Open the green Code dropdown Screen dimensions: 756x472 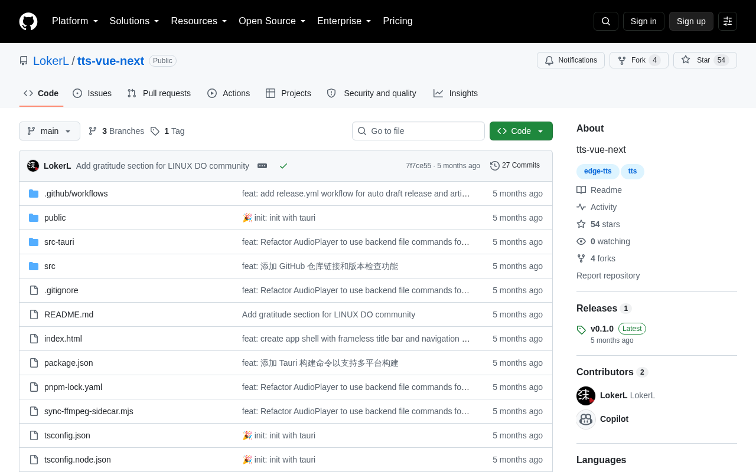(521, 131)
